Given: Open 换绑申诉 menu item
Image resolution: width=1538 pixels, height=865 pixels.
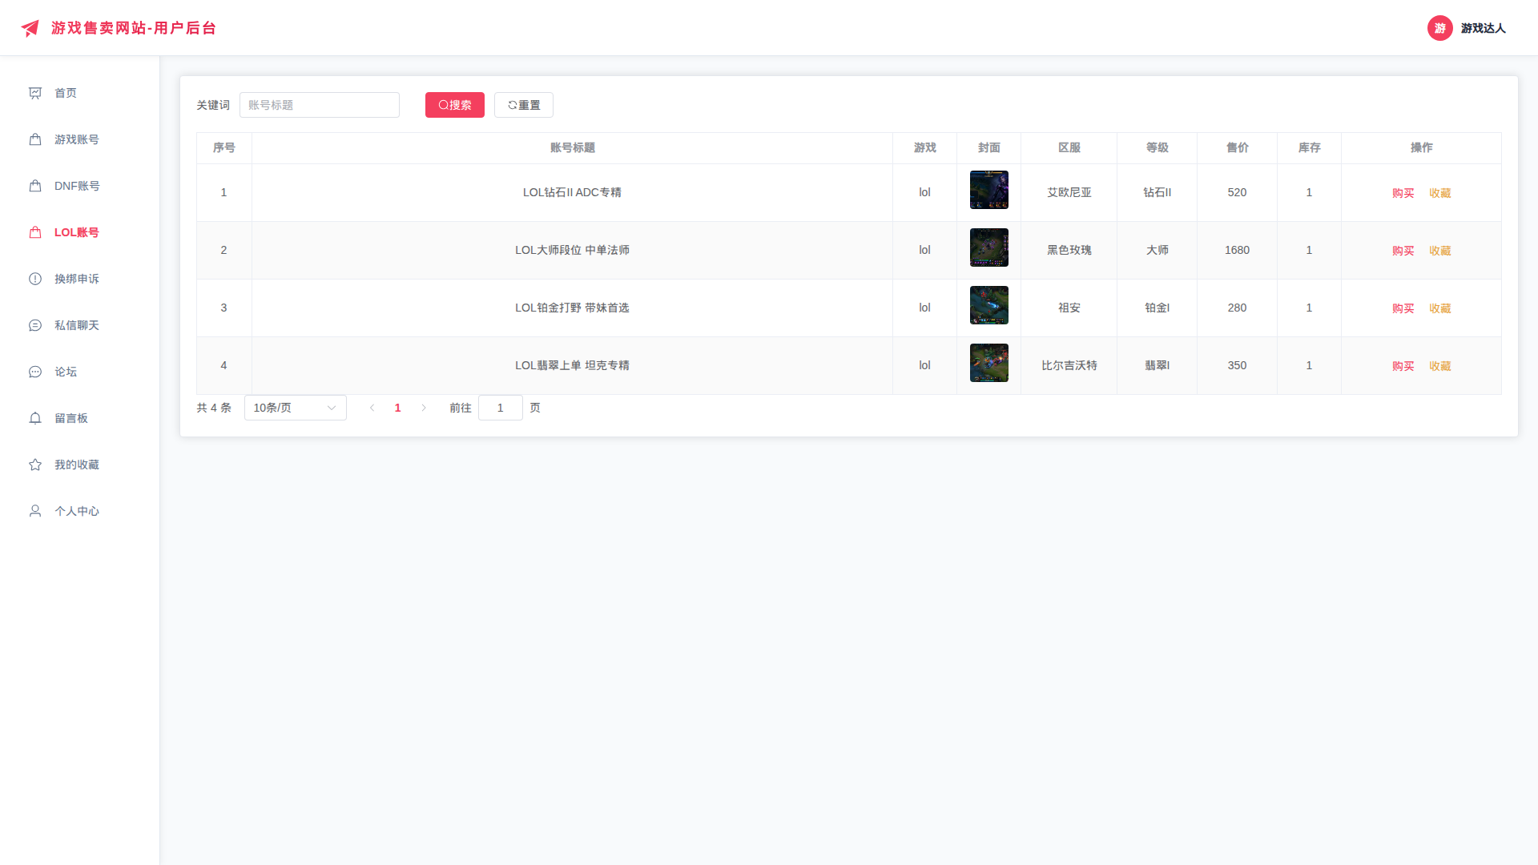Looking at the screenshot, I should click(x=79, y=279).
